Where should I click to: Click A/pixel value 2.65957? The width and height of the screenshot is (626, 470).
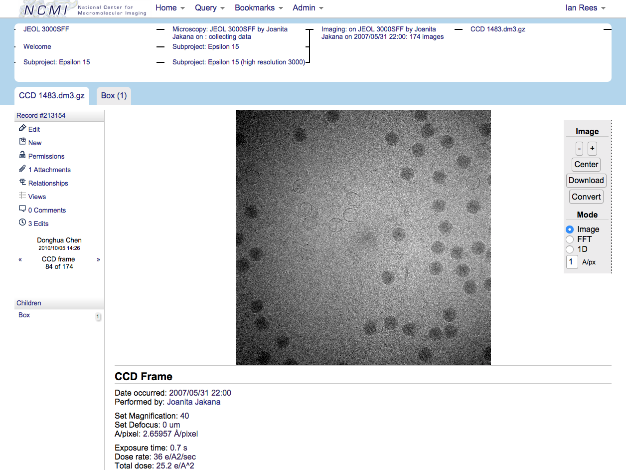pos(170,434)
